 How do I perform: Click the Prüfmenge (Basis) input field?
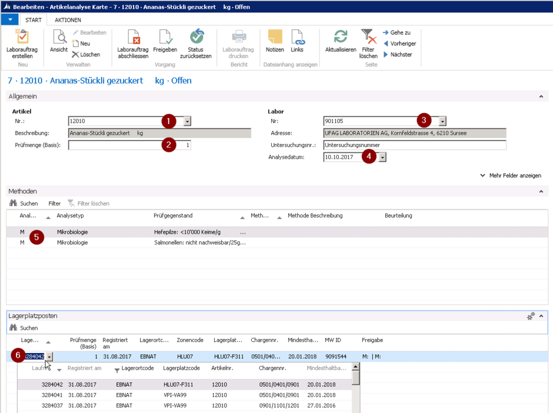coord(129,145)
